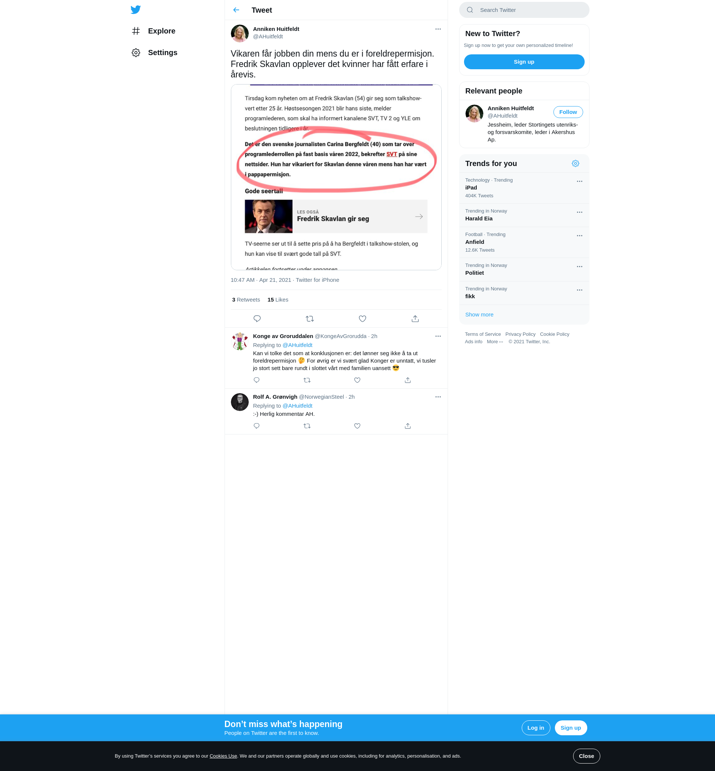Open more options for Politiet trend
Screen dimensions: 715x771
tap(579, 267)
